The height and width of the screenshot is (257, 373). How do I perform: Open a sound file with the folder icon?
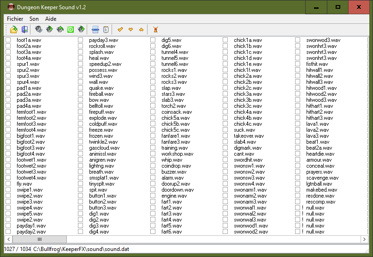pos(14,29)
